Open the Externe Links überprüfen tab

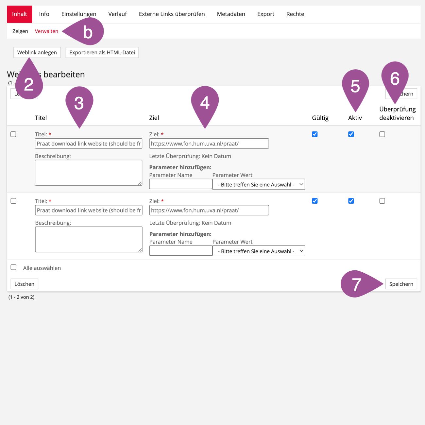(172, 14)
